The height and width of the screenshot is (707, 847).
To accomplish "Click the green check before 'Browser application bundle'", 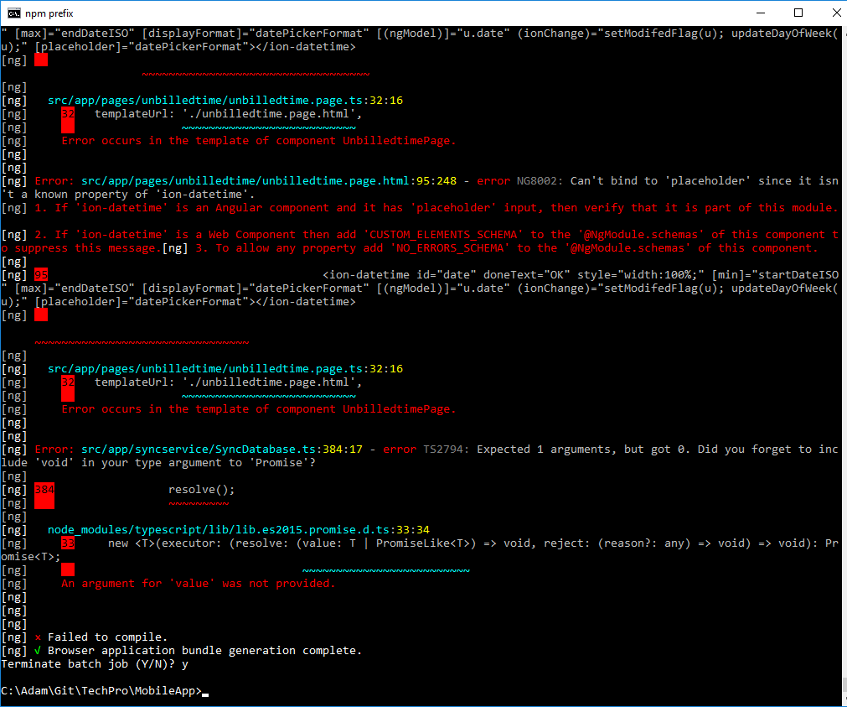I will [x=37, y=651].
